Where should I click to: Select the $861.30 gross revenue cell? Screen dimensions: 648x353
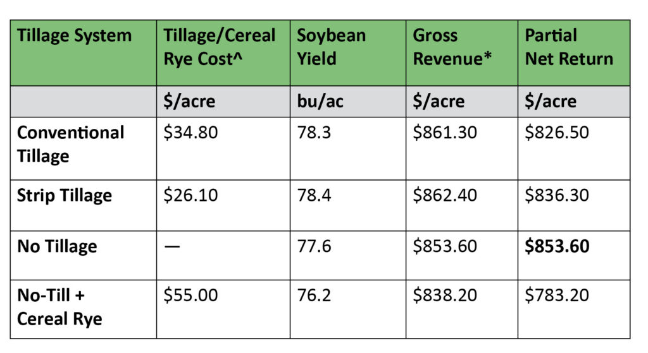(445, 133)
